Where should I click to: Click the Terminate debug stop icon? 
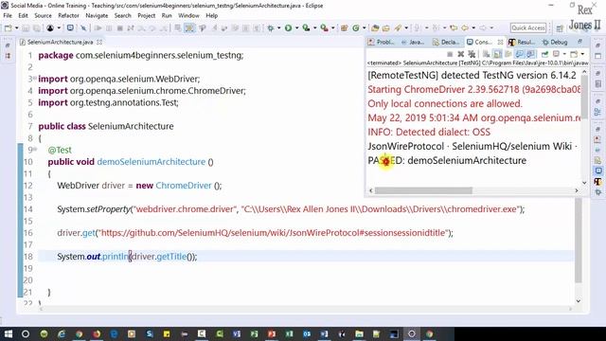pos(120,27)
